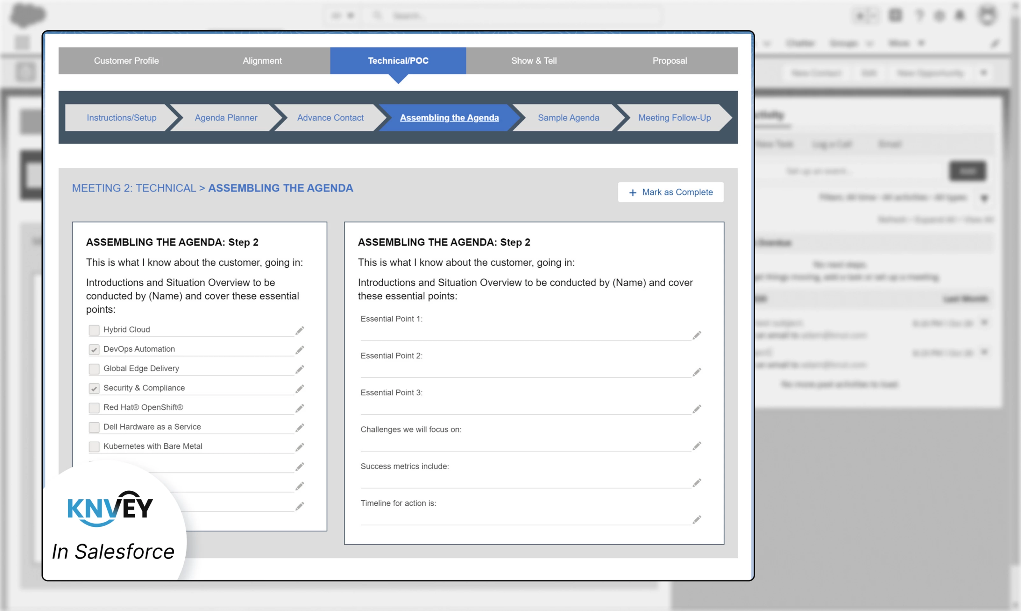
Task: Edit Success metrics pencil icon
Action: point(697,482)
